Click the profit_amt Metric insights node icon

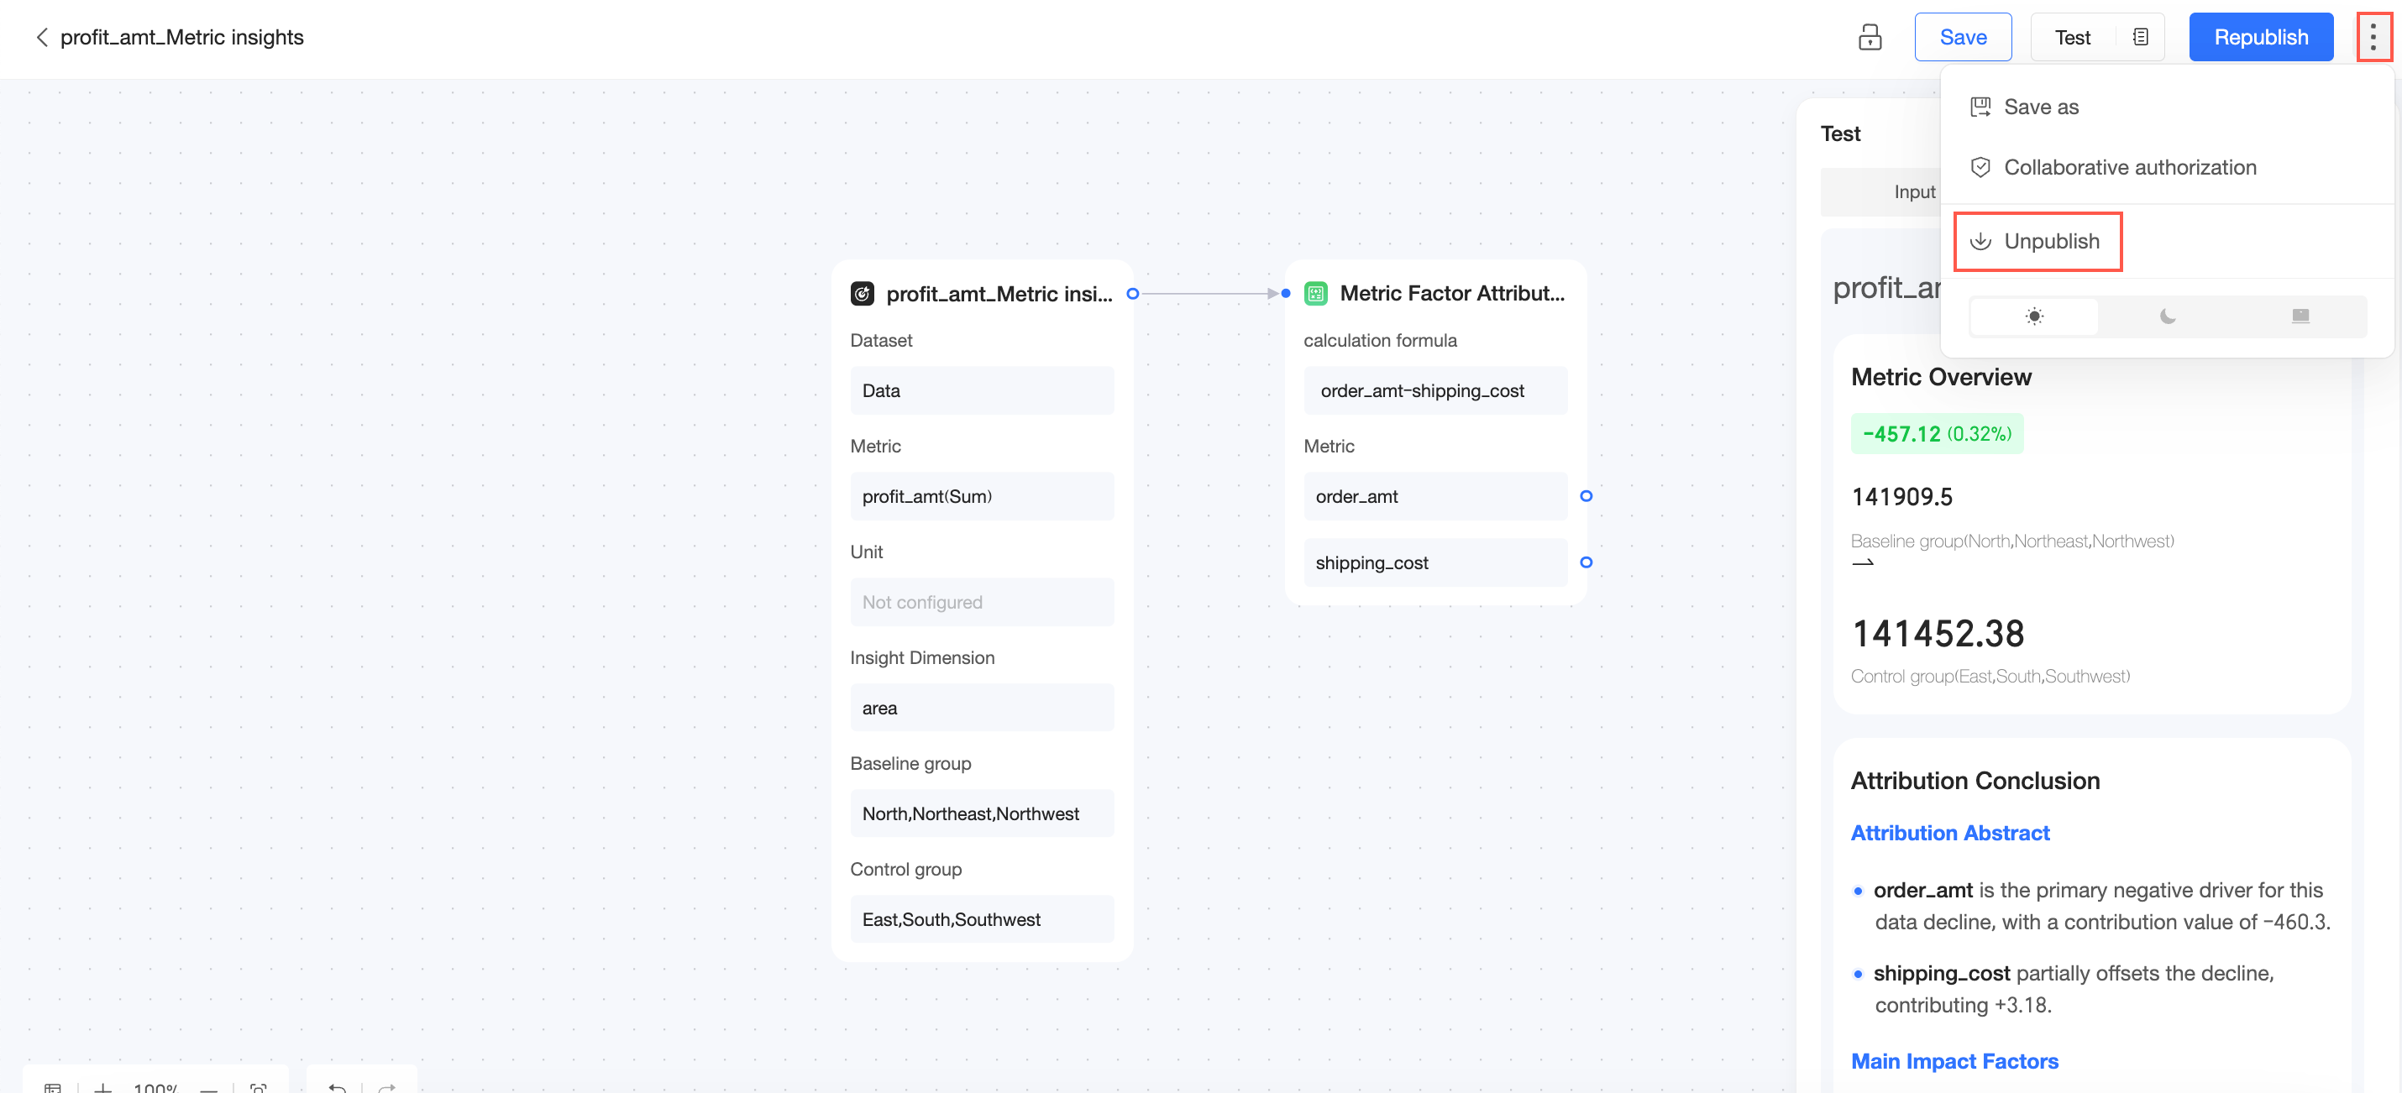point(862,294)
